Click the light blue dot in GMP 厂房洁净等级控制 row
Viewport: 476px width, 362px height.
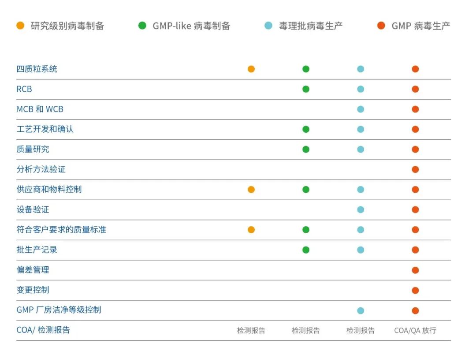pyautogui.click(x=361, y=310)
